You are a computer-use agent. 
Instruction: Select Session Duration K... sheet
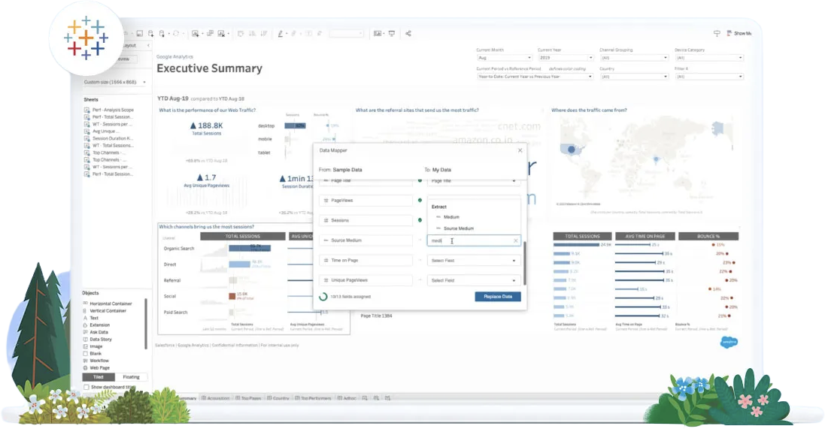point(108,138)
